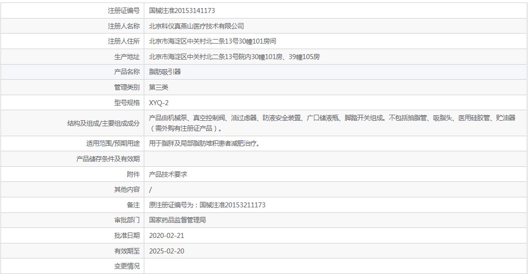Click the 生产地址 label
This screenshot has height=274, width=529.
(x=127, y=57)
